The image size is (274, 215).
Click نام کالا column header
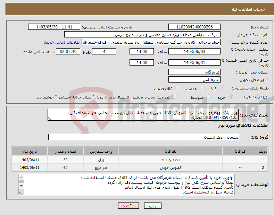pos(171,152)
